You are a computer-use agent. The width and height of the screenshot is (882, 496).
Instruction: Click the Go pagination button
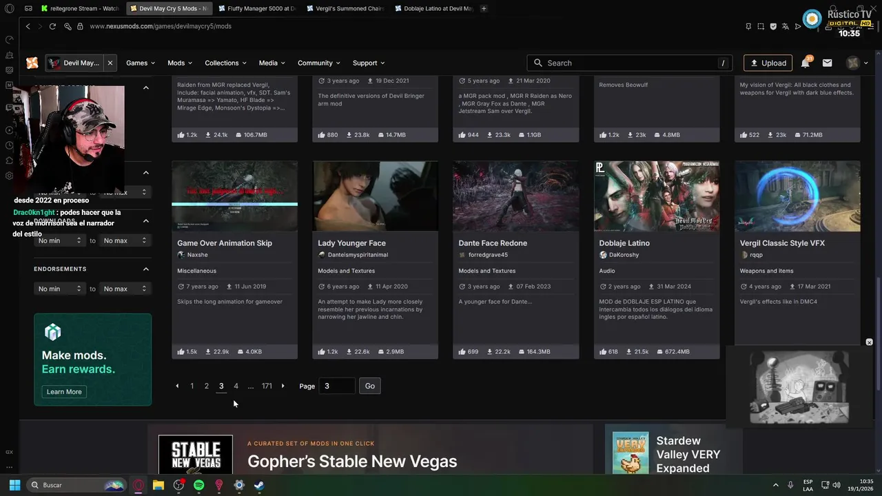370,386
